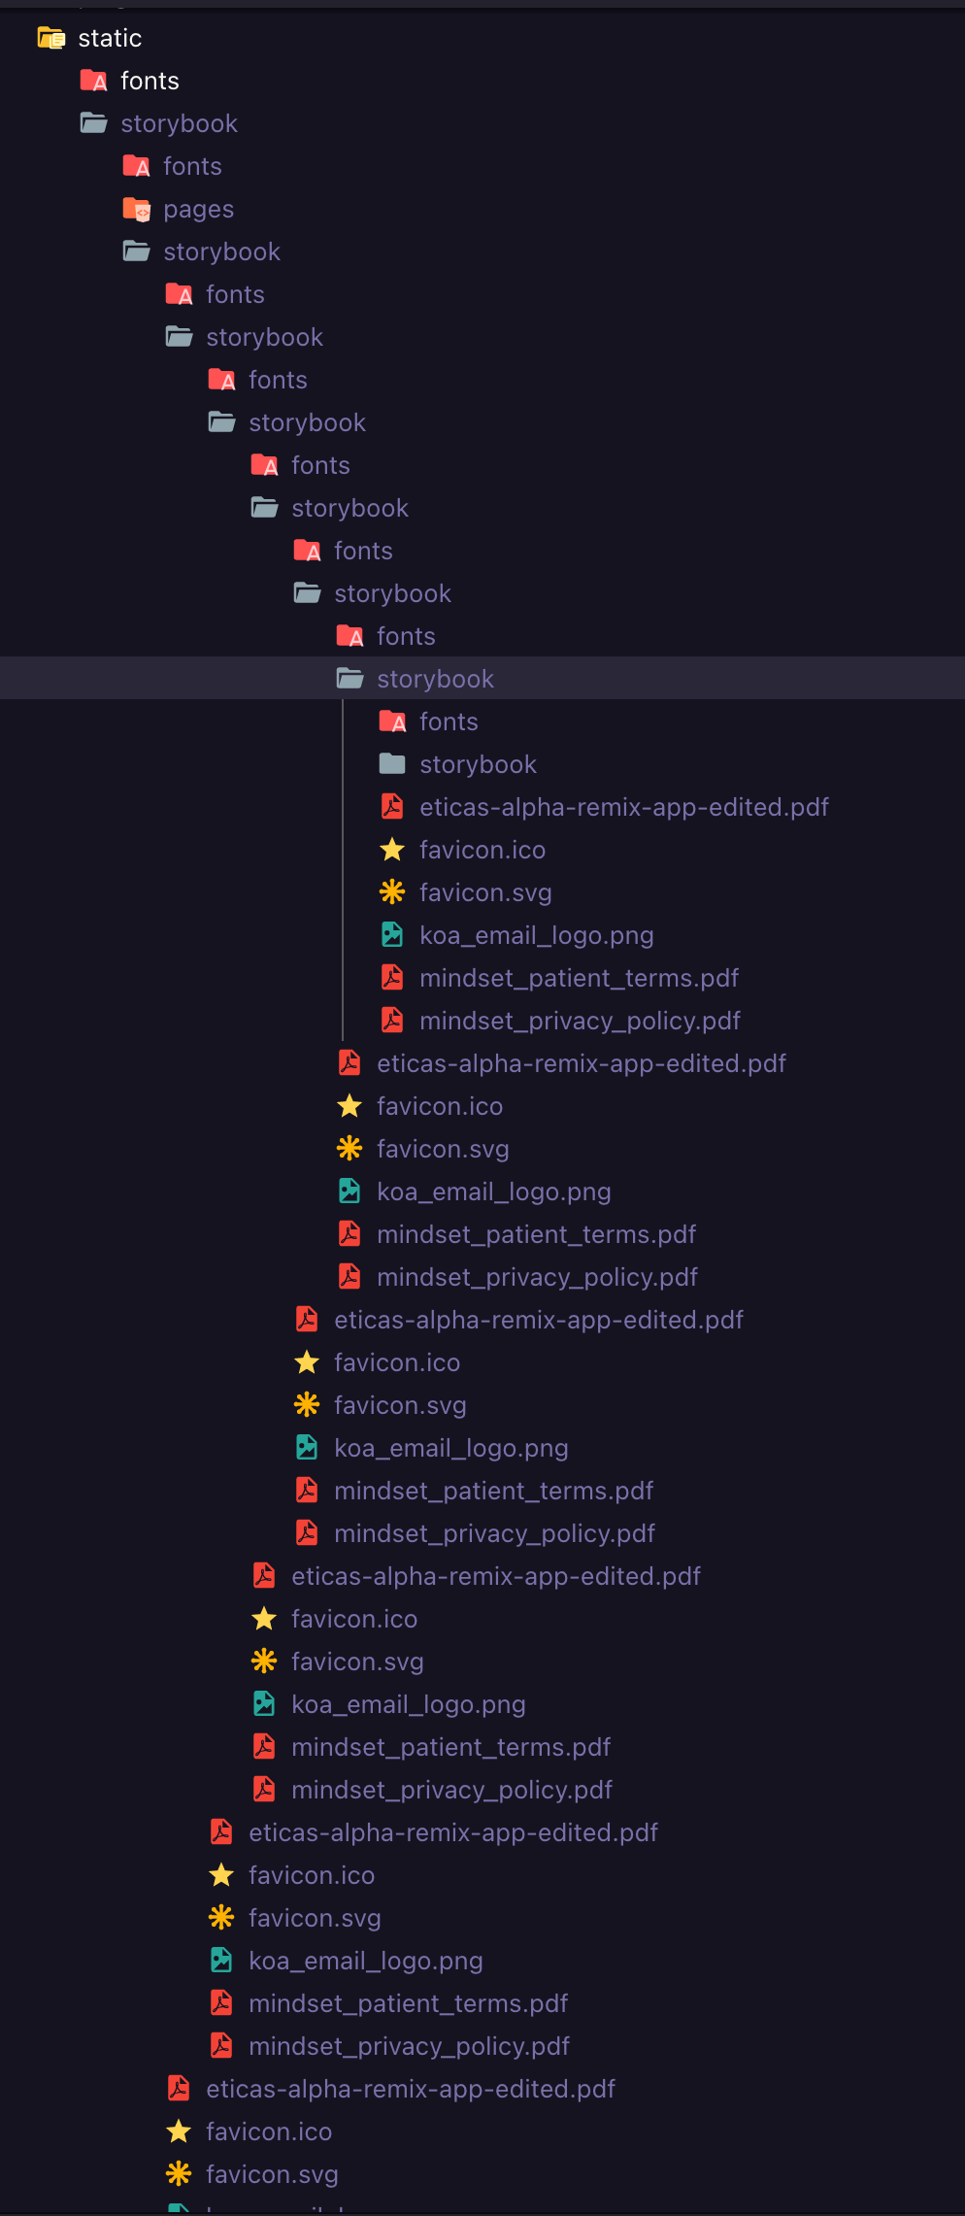965x2216 pixels.
Task: Select label of the closed storybook folder
Action: [x=478, y=764]
